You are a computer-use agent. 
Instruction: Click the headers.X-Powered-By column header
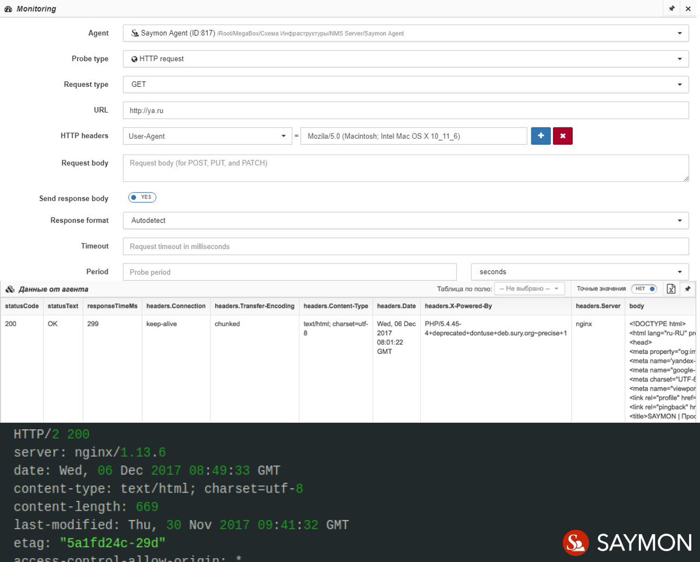(x=496, y=306)
